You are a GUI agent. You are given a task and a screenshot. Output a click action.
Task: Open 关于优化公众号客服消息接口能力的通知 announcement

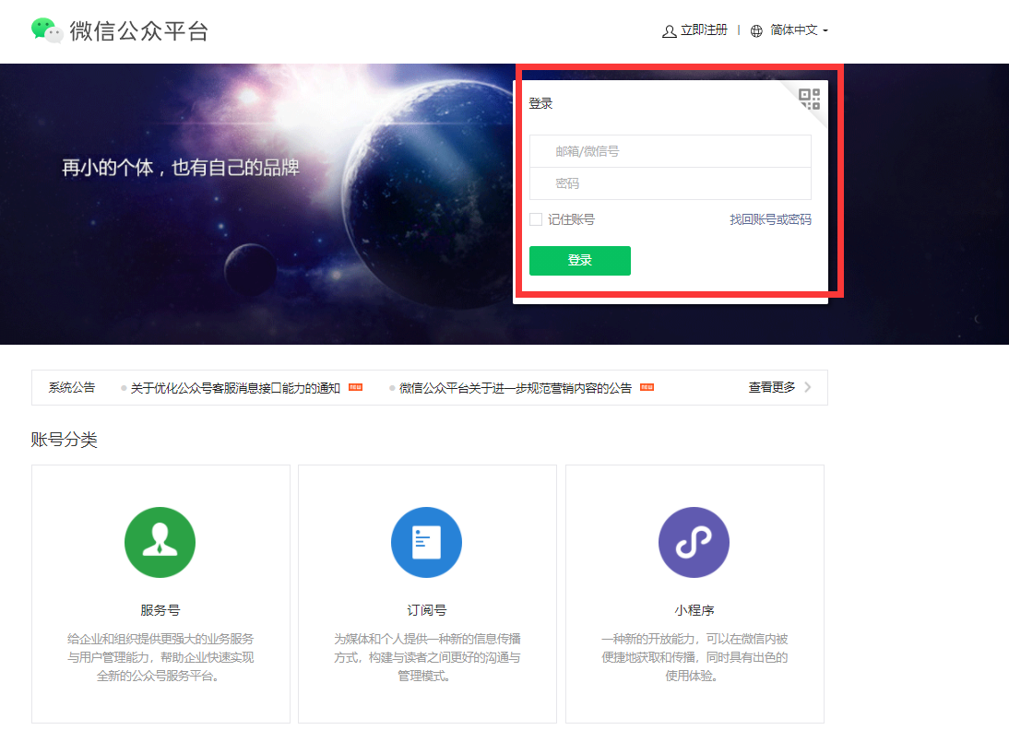(x=235, y=388)
